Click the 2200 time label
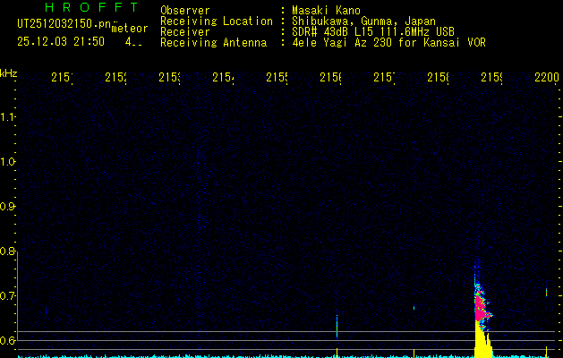The height and width of the screenshot is (358, 563). 546,79
